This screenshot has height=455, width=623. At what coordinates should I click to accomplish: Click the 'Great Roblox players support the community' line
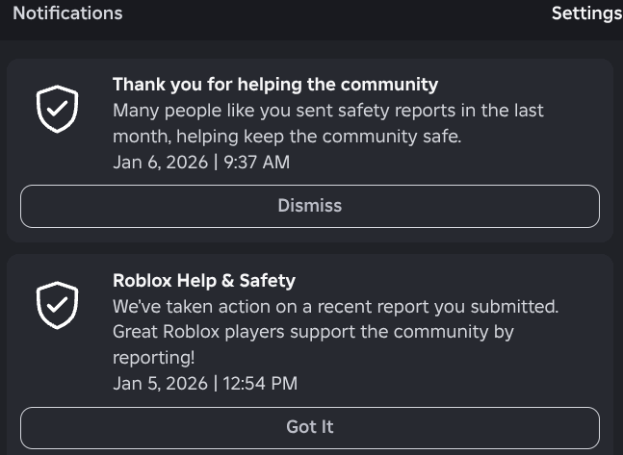[313, 332]
